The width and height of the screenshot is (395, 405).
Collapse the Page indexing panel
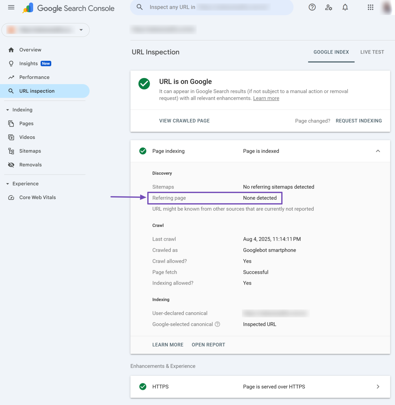click(x=378, y=151)
